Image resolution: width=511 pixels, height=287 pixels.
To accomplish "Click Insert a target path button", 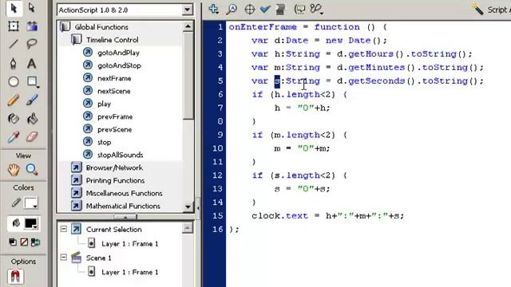I will (x=249, y=9).
